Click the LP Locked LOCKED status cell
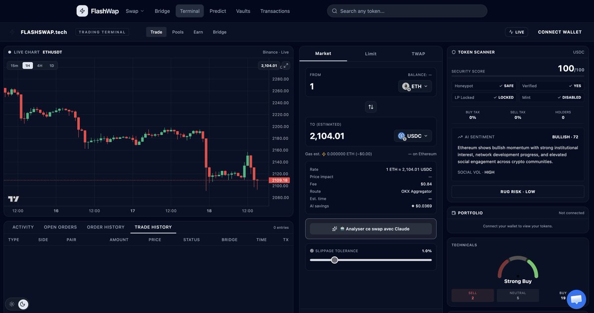This screenshot has height=313, width=594. 484,97
